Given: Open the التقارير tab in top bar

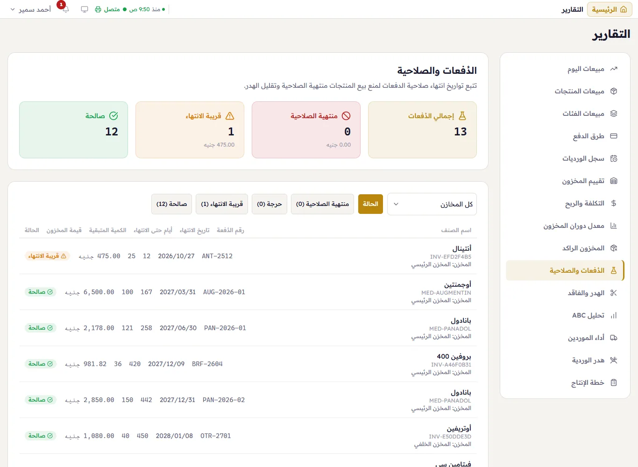Looking at the screenshot, I should [572, 9].
